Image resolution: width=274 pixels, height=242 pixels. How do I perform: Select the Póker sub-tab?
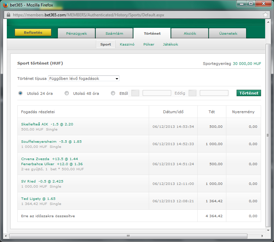[149, 44]
